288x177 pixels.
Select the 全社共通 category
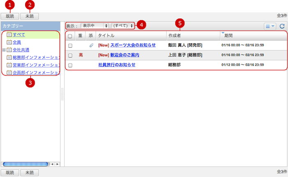(x=21, y=50)
